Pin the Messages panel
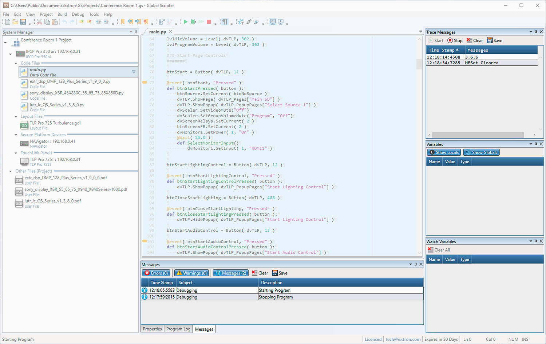The image size is (546, 344). [416, 264]
